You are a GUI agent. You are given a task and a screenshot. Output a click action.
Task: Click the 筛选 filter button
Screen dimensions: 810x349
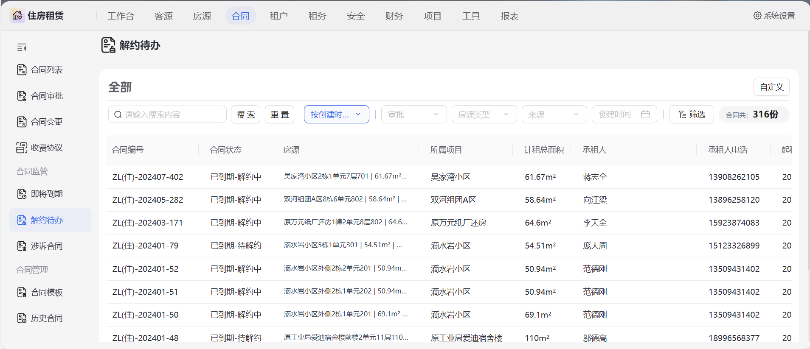692,114
